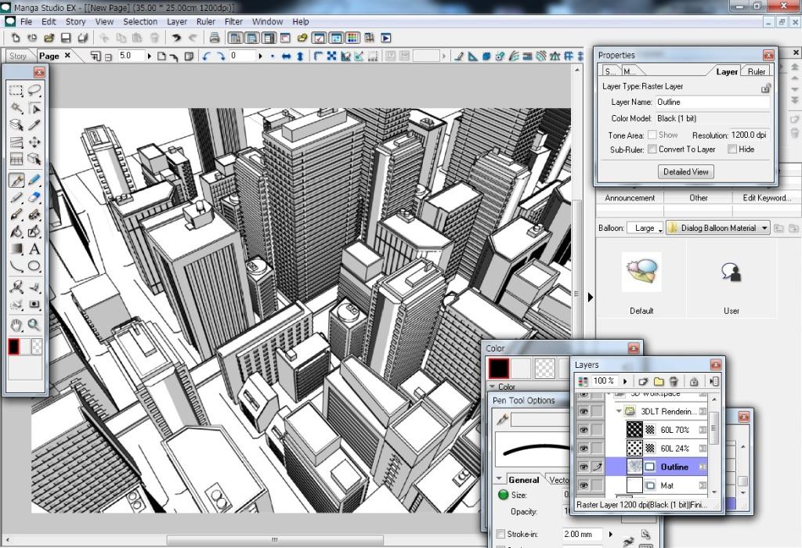This screenshot has width=802, height=548.
Task: Pick the Eraser tool in toolbox
Action: coord(34,197)
